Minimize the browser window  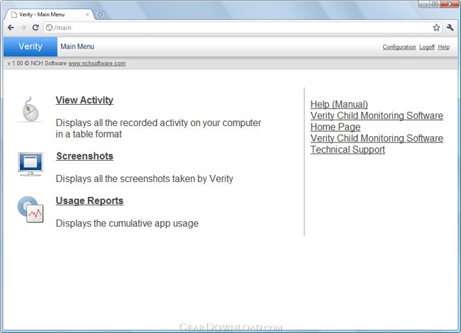(423, 4)
